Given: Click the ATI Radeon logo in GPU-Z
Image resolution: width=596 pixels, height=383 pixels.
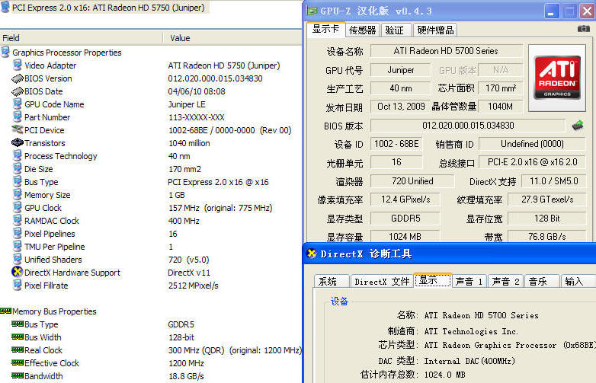Looking at the screenshot, I should click(557, 78).
